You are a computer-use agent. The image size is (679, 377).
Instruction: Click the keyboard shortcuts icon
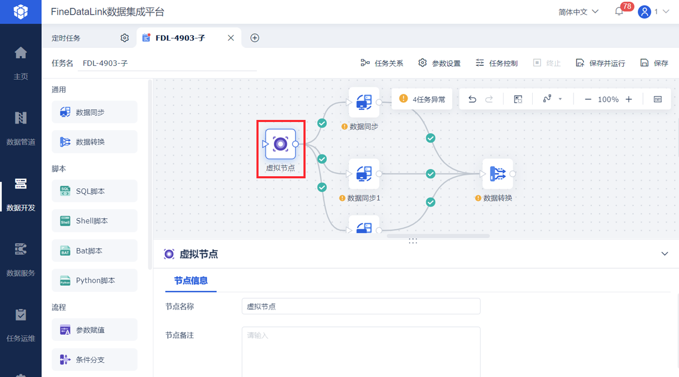[x=658, y=99]
